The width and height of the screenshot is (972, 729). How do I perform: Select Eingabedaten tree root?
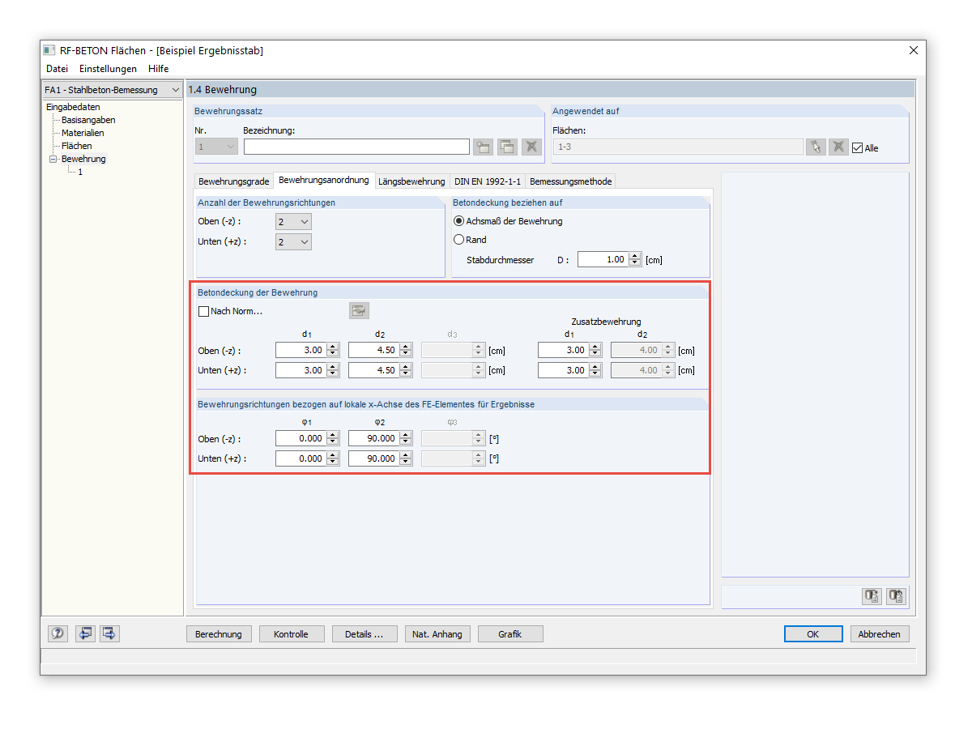(x=73, y=107)
